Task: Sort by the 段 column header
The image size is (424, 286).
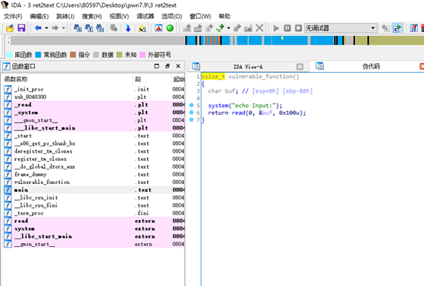Action: pyautogui.click(x=152, y=79)
